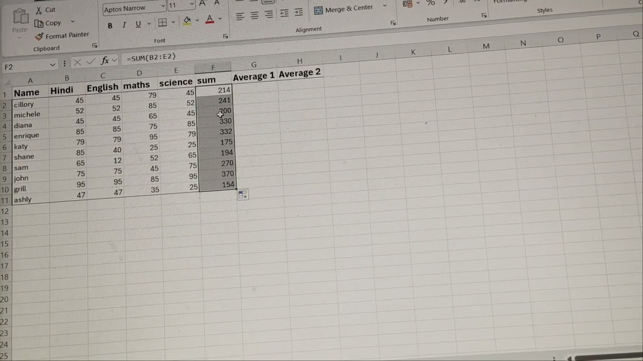Image resolution: width=643 pixels, height=361 pixels.
Task: Apply the percent style format
Action: coord(431,3)
